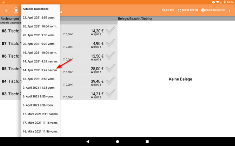Open the Filter search option

pos(168,10)
